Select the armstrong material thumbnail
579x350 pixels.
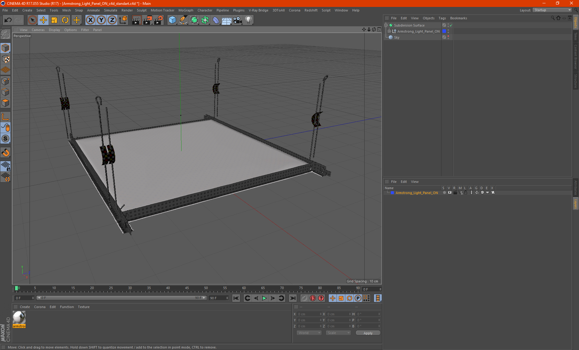[19, 319]
